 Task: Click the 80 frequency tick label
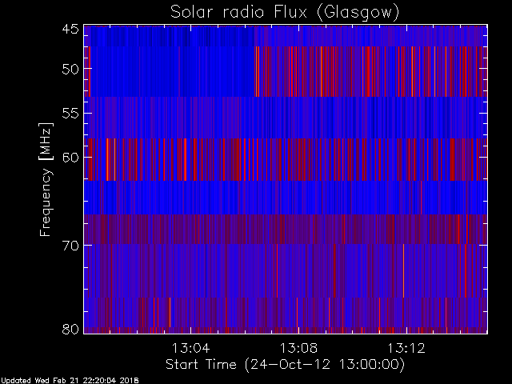[70, 329]
